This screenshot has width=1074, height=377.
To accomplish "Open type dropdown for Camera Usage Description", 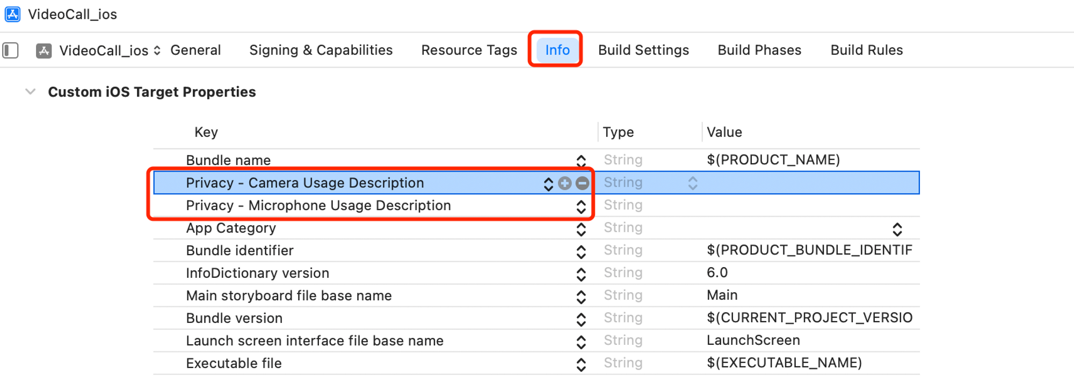I will [693, 183].
